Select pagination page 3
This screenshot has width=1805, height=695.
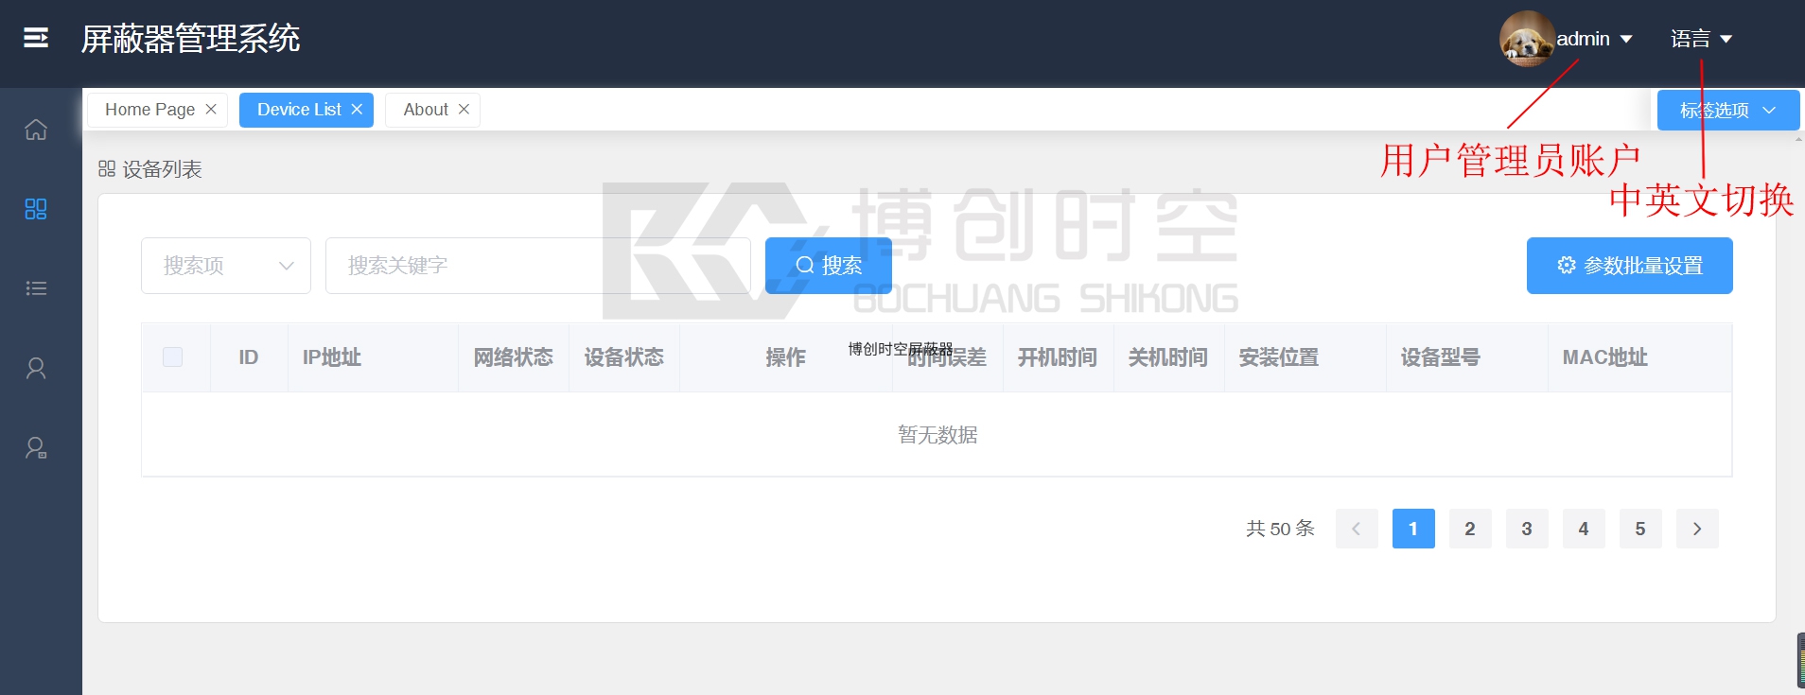click(1527, 529)
